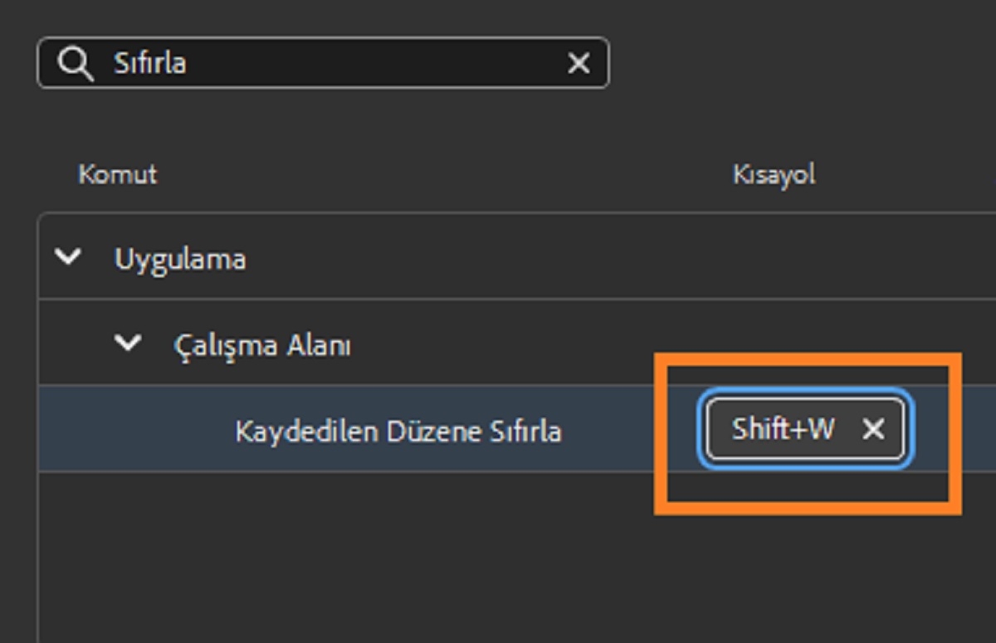This screenshot has width=996, height=643.
Task: Remove the Shift+W shortcut with its X
Action: (x=872, y=430)
